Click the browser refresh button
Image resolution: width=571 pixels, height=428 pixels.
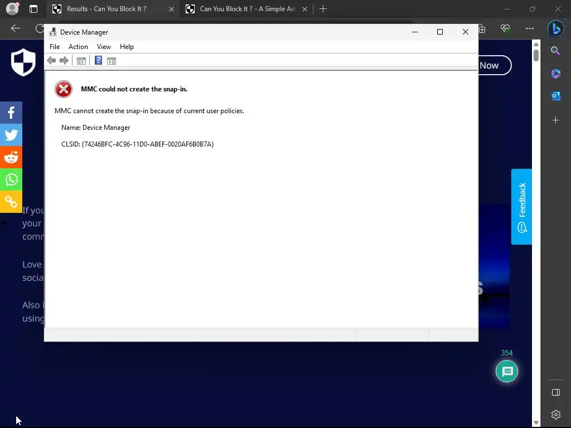point(40,28)
